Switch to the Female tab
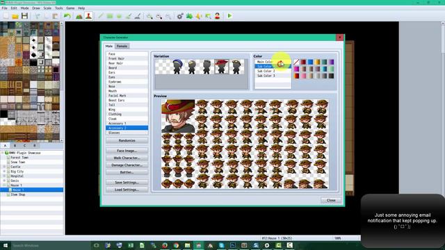Image resolution: width=445 pixels, height=250 pixels. [x=122, y=47]
